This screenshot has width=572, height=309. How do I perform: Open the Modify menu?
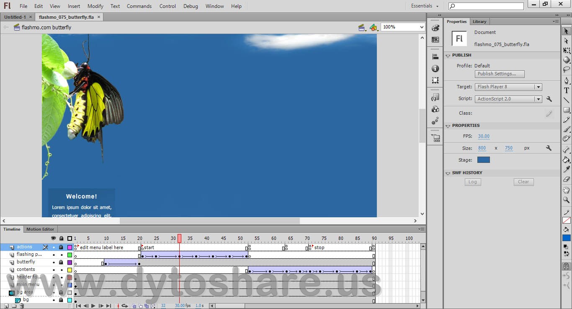tap(95, 6)
